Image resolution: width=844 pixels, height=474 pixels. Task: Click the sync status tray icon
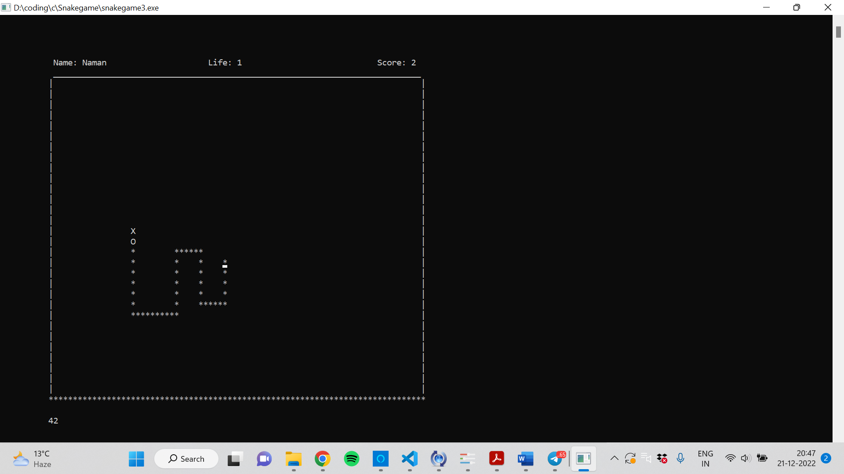[x=630, y=459]
